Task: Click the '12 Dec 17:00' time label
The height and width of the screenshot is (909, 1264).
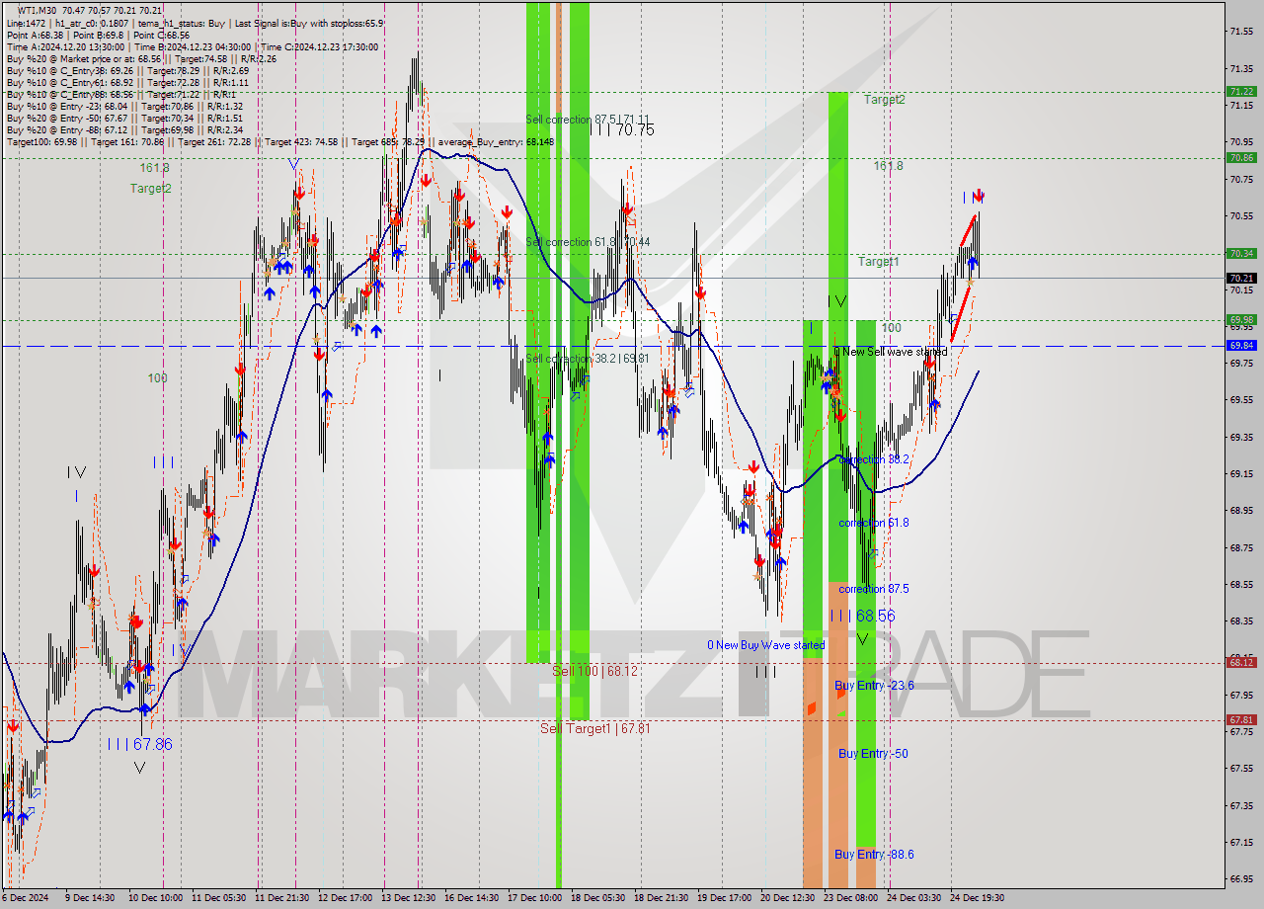Action: (x=346, y=898)
